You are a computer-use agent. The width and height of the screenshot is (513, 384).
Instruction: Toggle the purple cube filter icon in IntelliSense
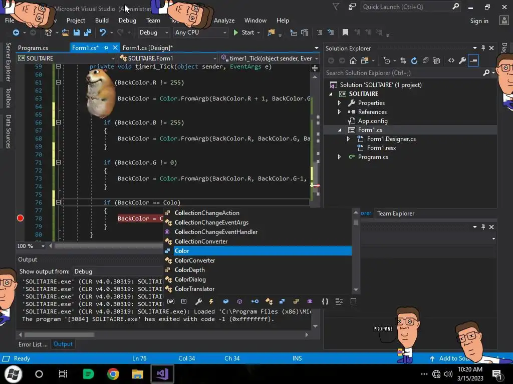click(239, 301)
